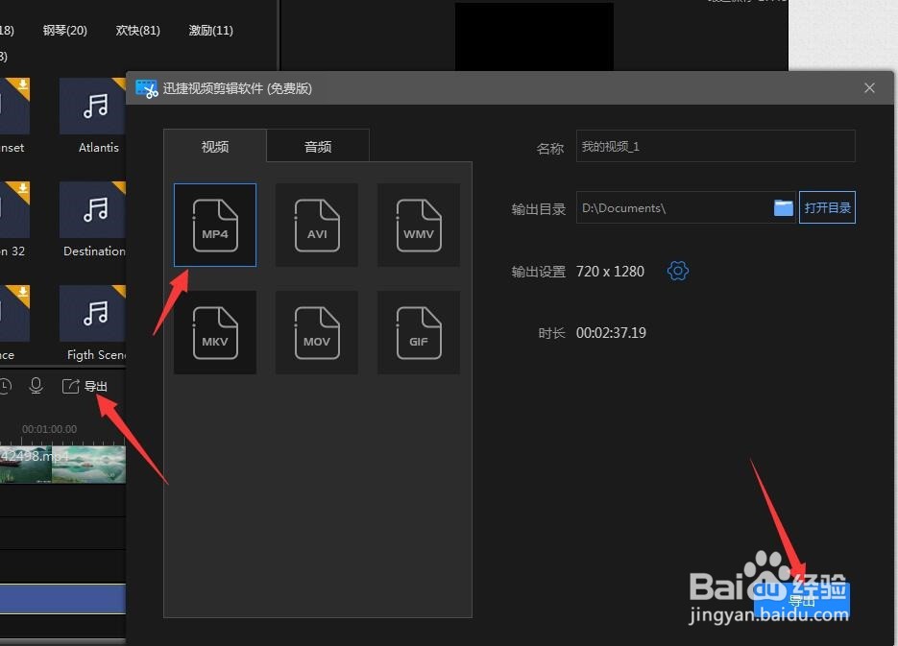
Task: Select the Figth Scene music track
Action: 94,323
